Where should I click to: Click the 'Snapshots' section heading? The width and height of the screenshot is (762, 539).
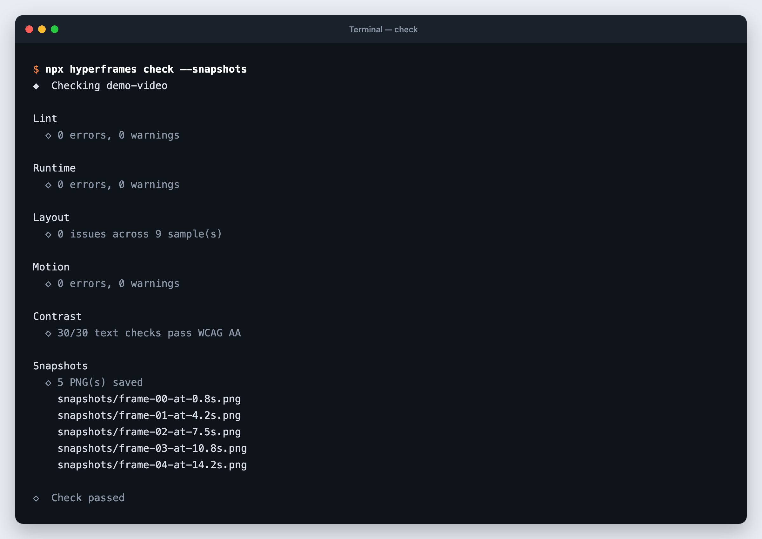[60, 366]
